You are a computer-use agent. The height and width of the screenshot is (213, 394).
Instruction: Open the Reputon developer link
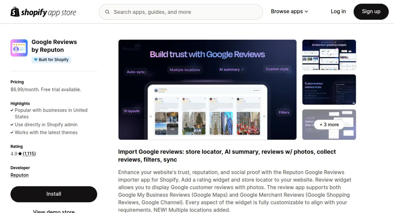pos(19,175)
